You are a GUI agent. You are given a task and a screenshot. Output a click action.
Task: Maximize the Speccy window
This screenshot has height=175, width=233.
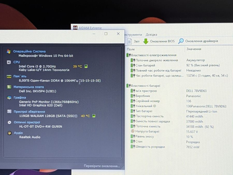click(x=106, y=34)
